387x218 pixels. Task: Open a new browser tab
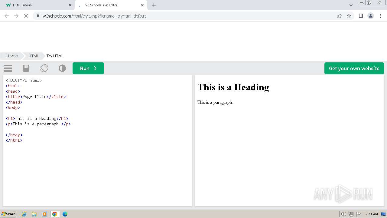pyautogui.click(x=154, y=5)
